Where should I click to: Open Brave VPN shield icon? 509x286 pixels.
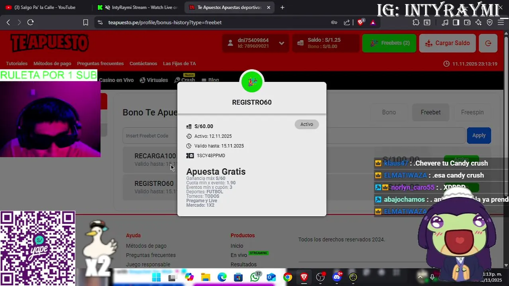(x=489, y=23)
